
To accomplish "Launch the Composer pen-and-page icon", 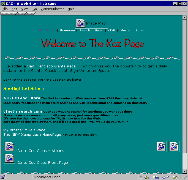I will pyautogui.click(x=175, y=177).
